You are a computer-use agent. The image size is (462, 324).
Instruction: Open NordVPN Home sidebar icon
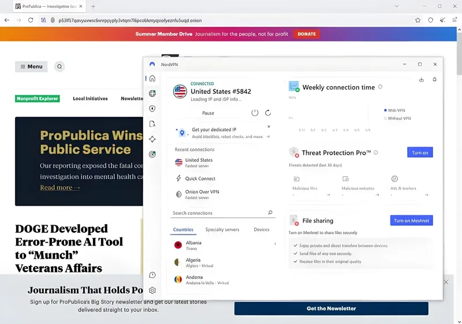[x=152, y=79]
